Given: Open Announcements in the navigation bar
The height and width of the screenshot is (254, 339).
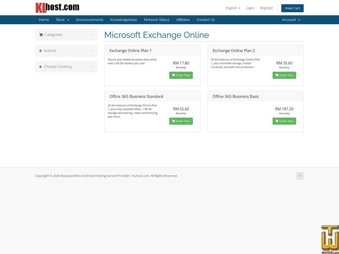Looking at the screenshot, I should pyautogui.click(x=89, y=20).
